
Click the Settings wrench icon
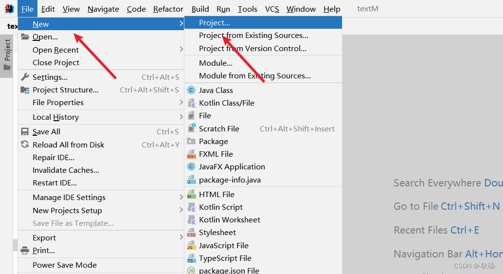pos(25,77)
